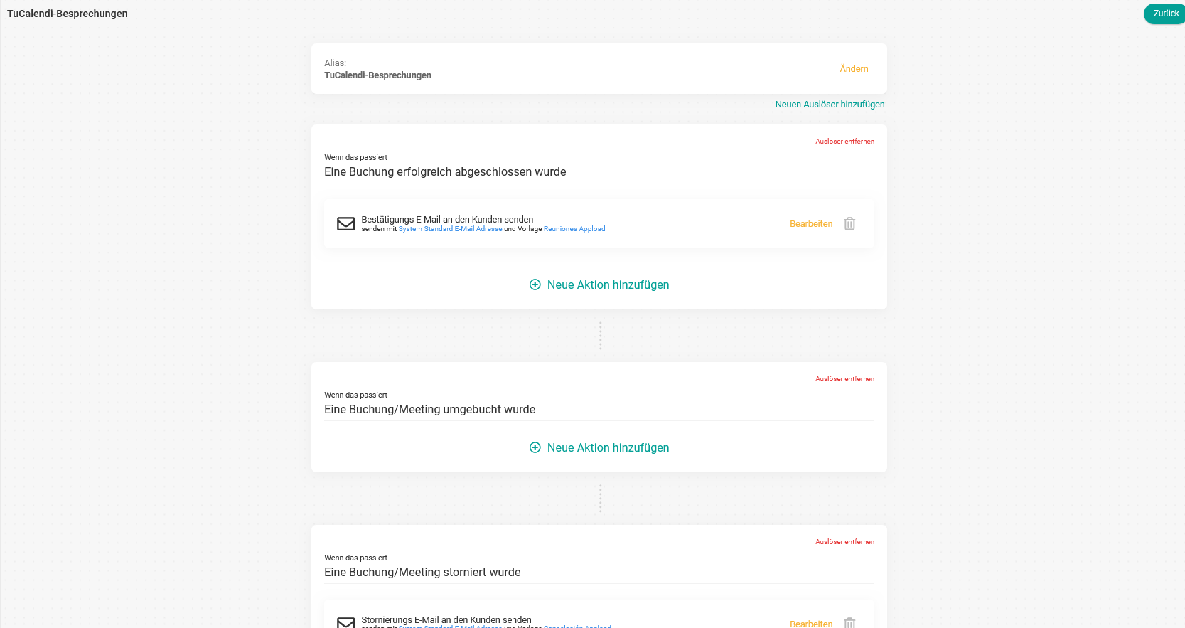Remove the 'erfolgreich abgeschlossen' trigger
Image resolution: width=1185 pixels, height=628 pixels.
[844, 142]
